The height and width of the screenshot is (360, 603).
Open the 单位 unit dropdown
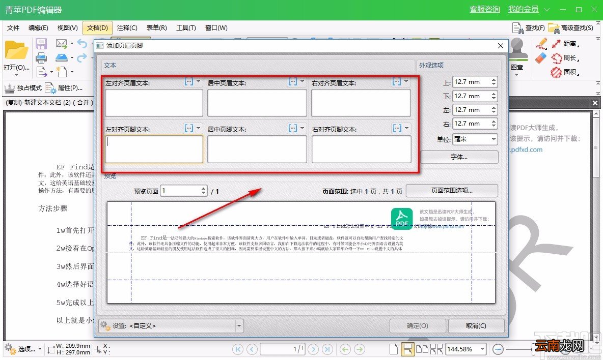click(x=475, y=139)
